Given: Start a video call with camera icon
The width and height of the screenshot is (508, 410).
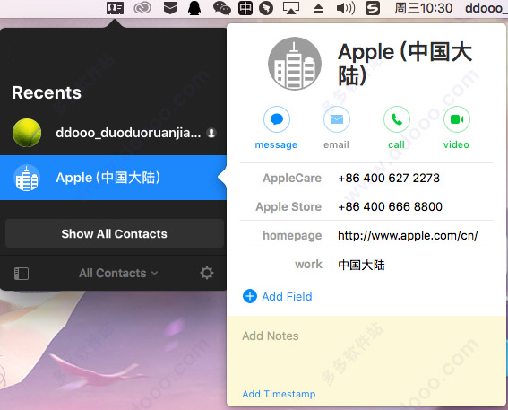Looking at the screenshot, I should [x=457, y=119].
